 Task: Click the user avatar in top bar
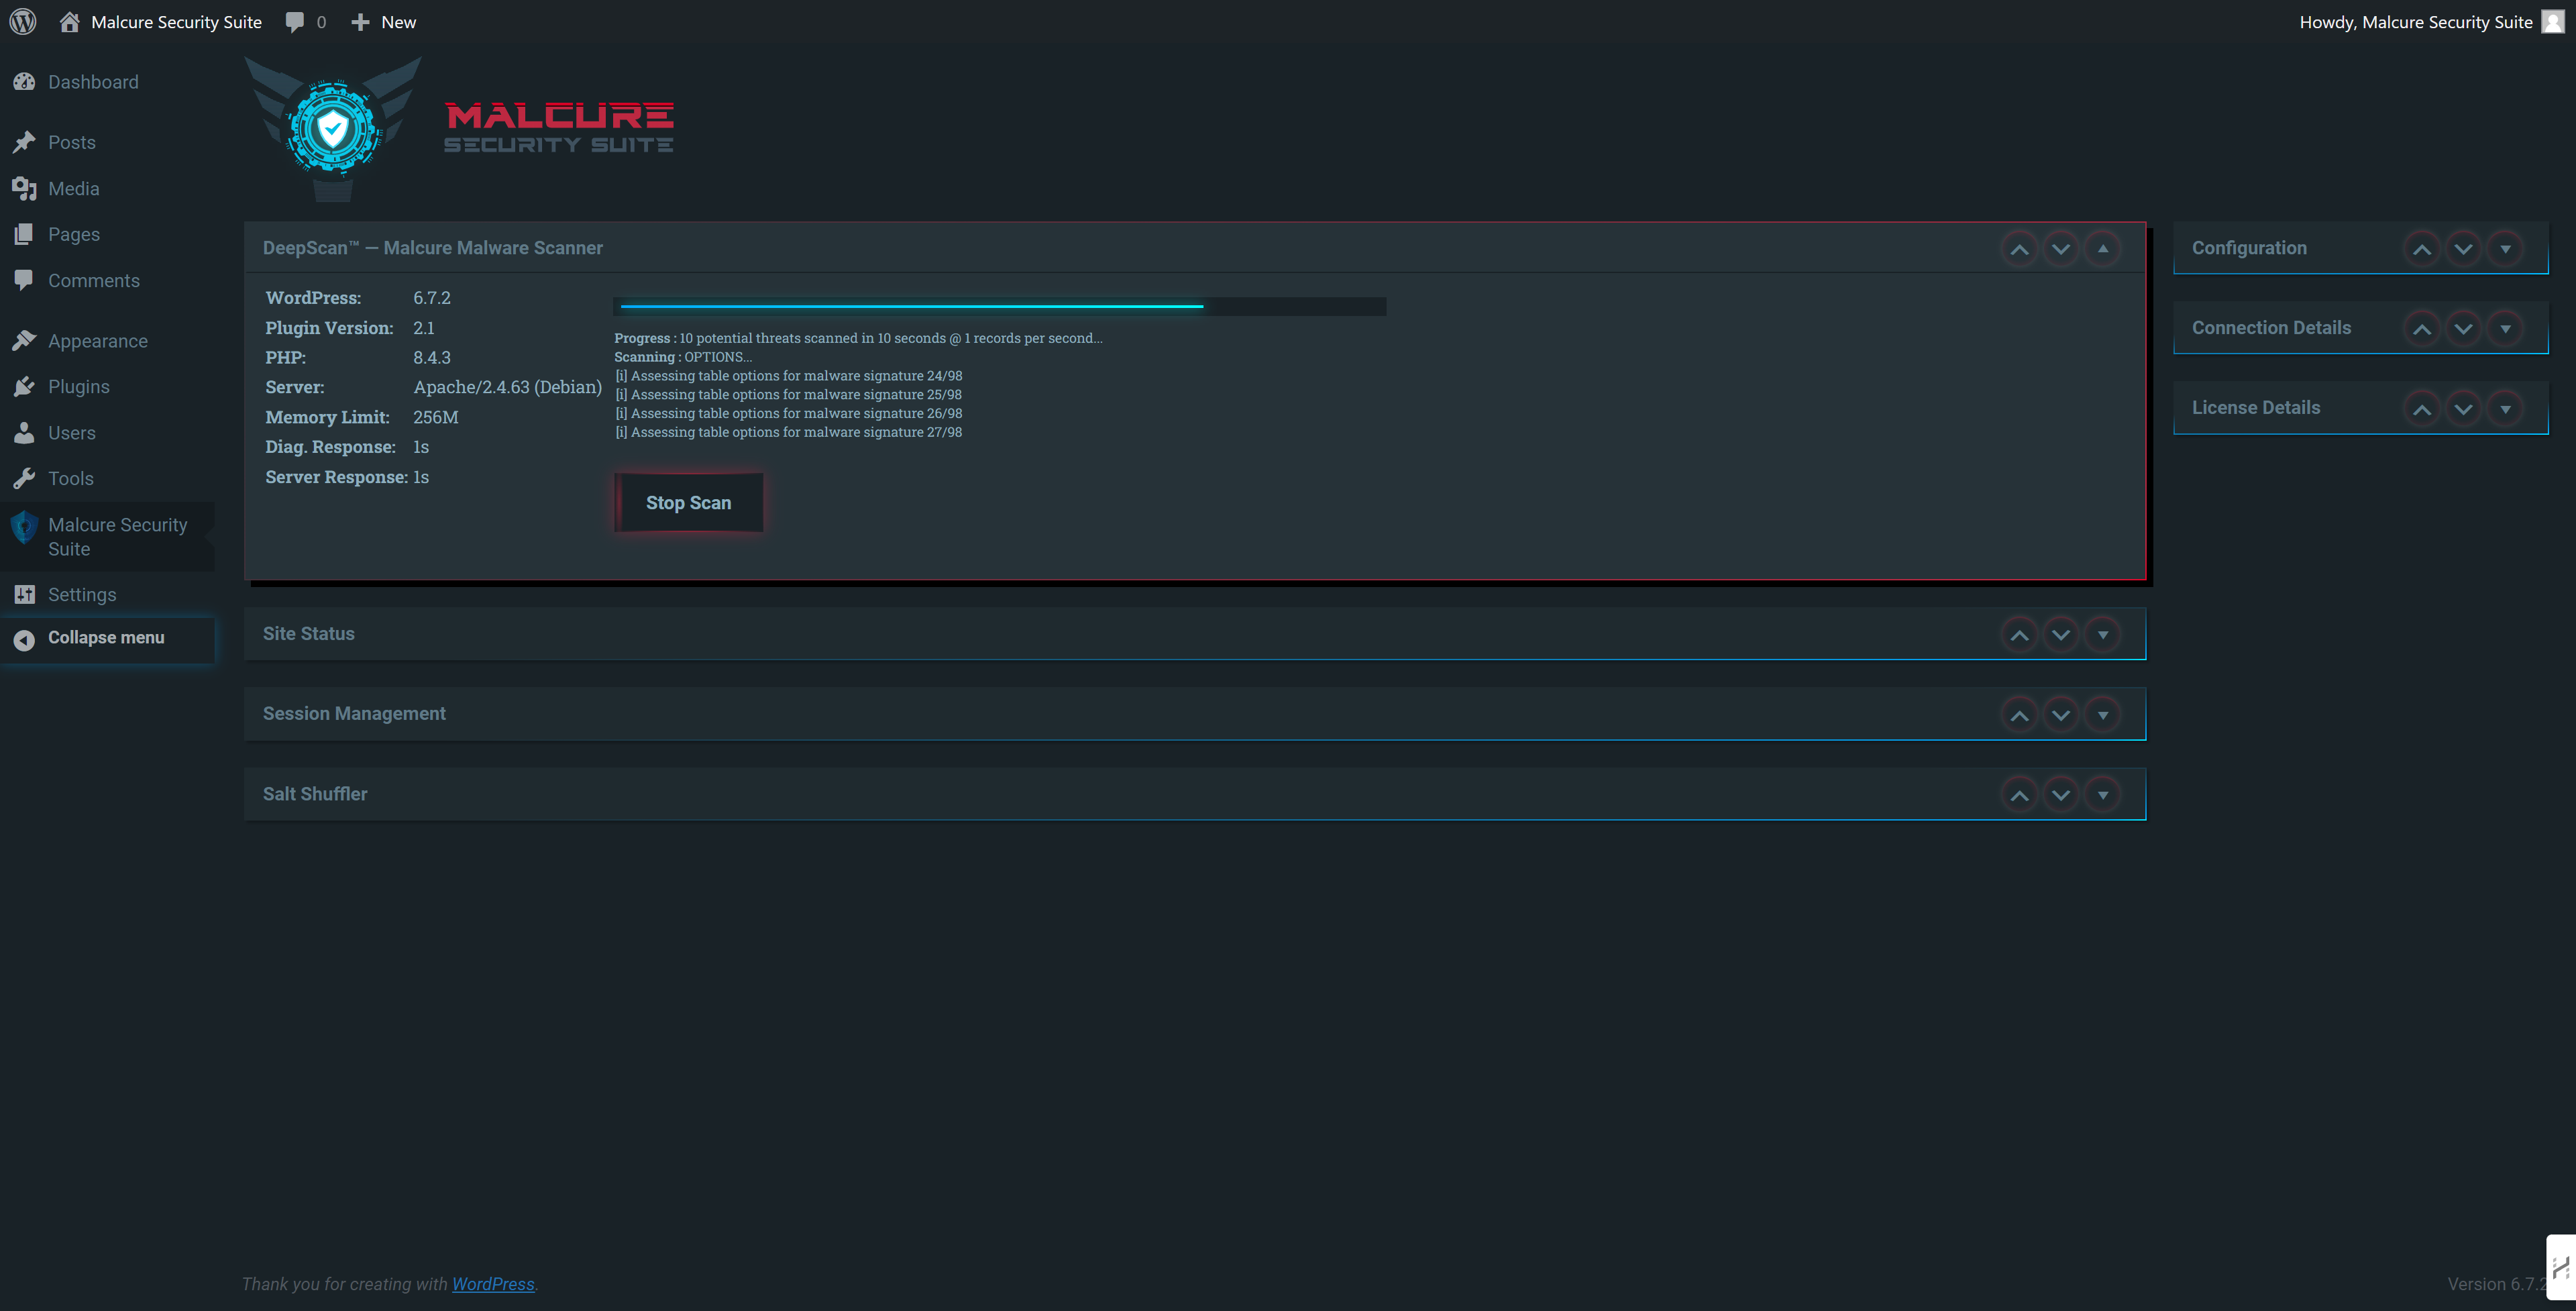coord(2553,22)
